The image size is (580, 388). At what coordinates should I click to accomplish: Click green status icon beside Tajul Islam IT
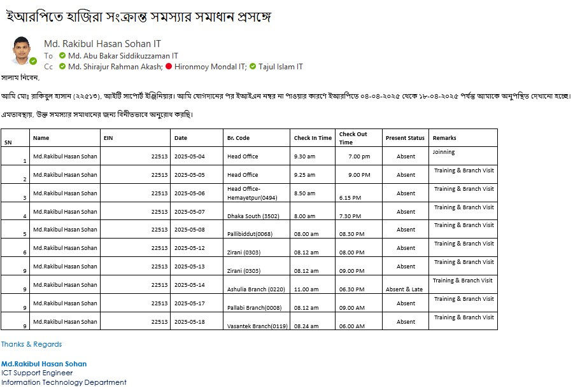coord(253,67)
